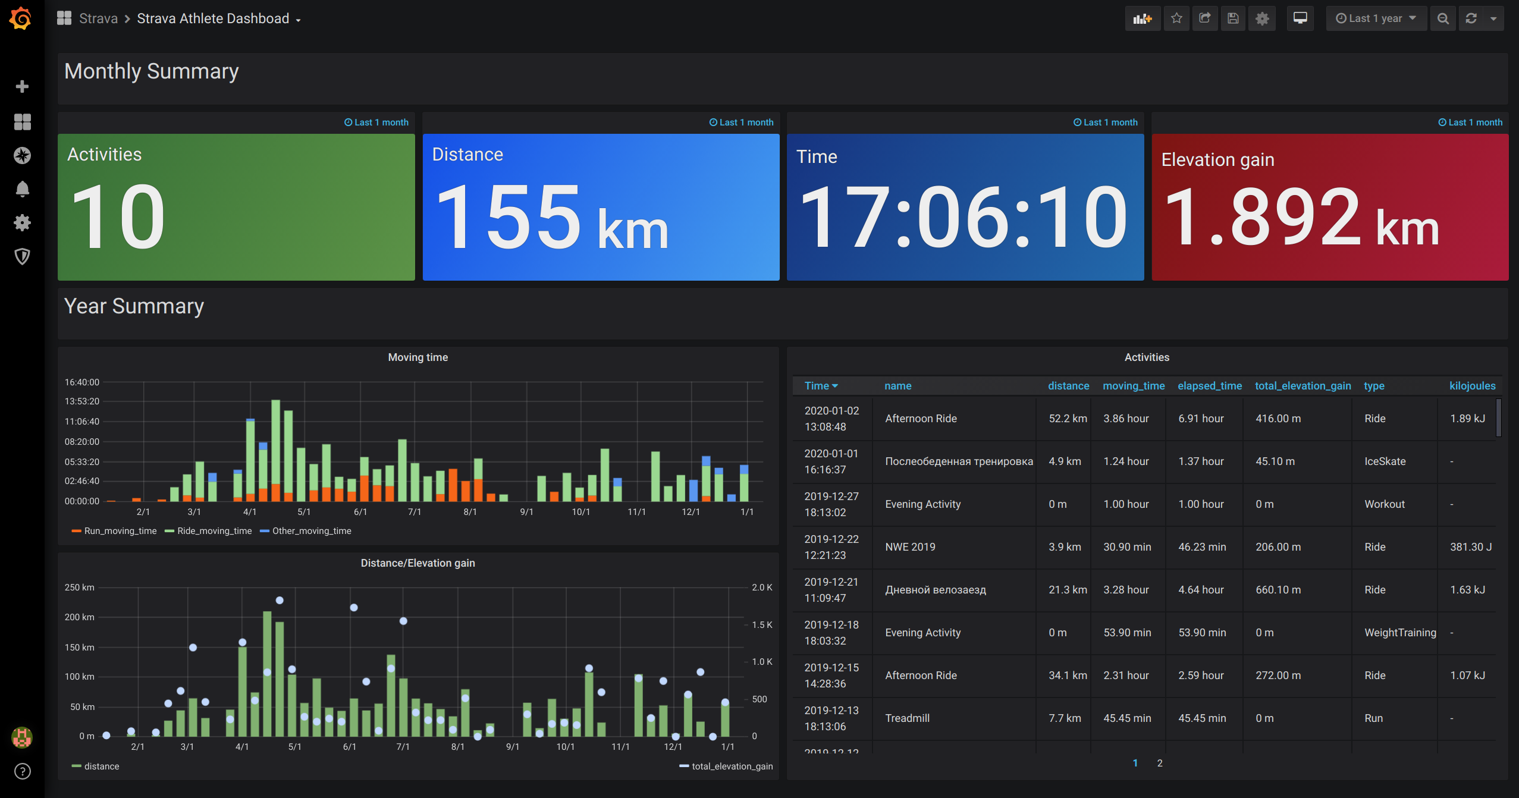The image size is (1519, 798).
Task: Save the dashboard with the save icon
Action: pos(1233,18)
